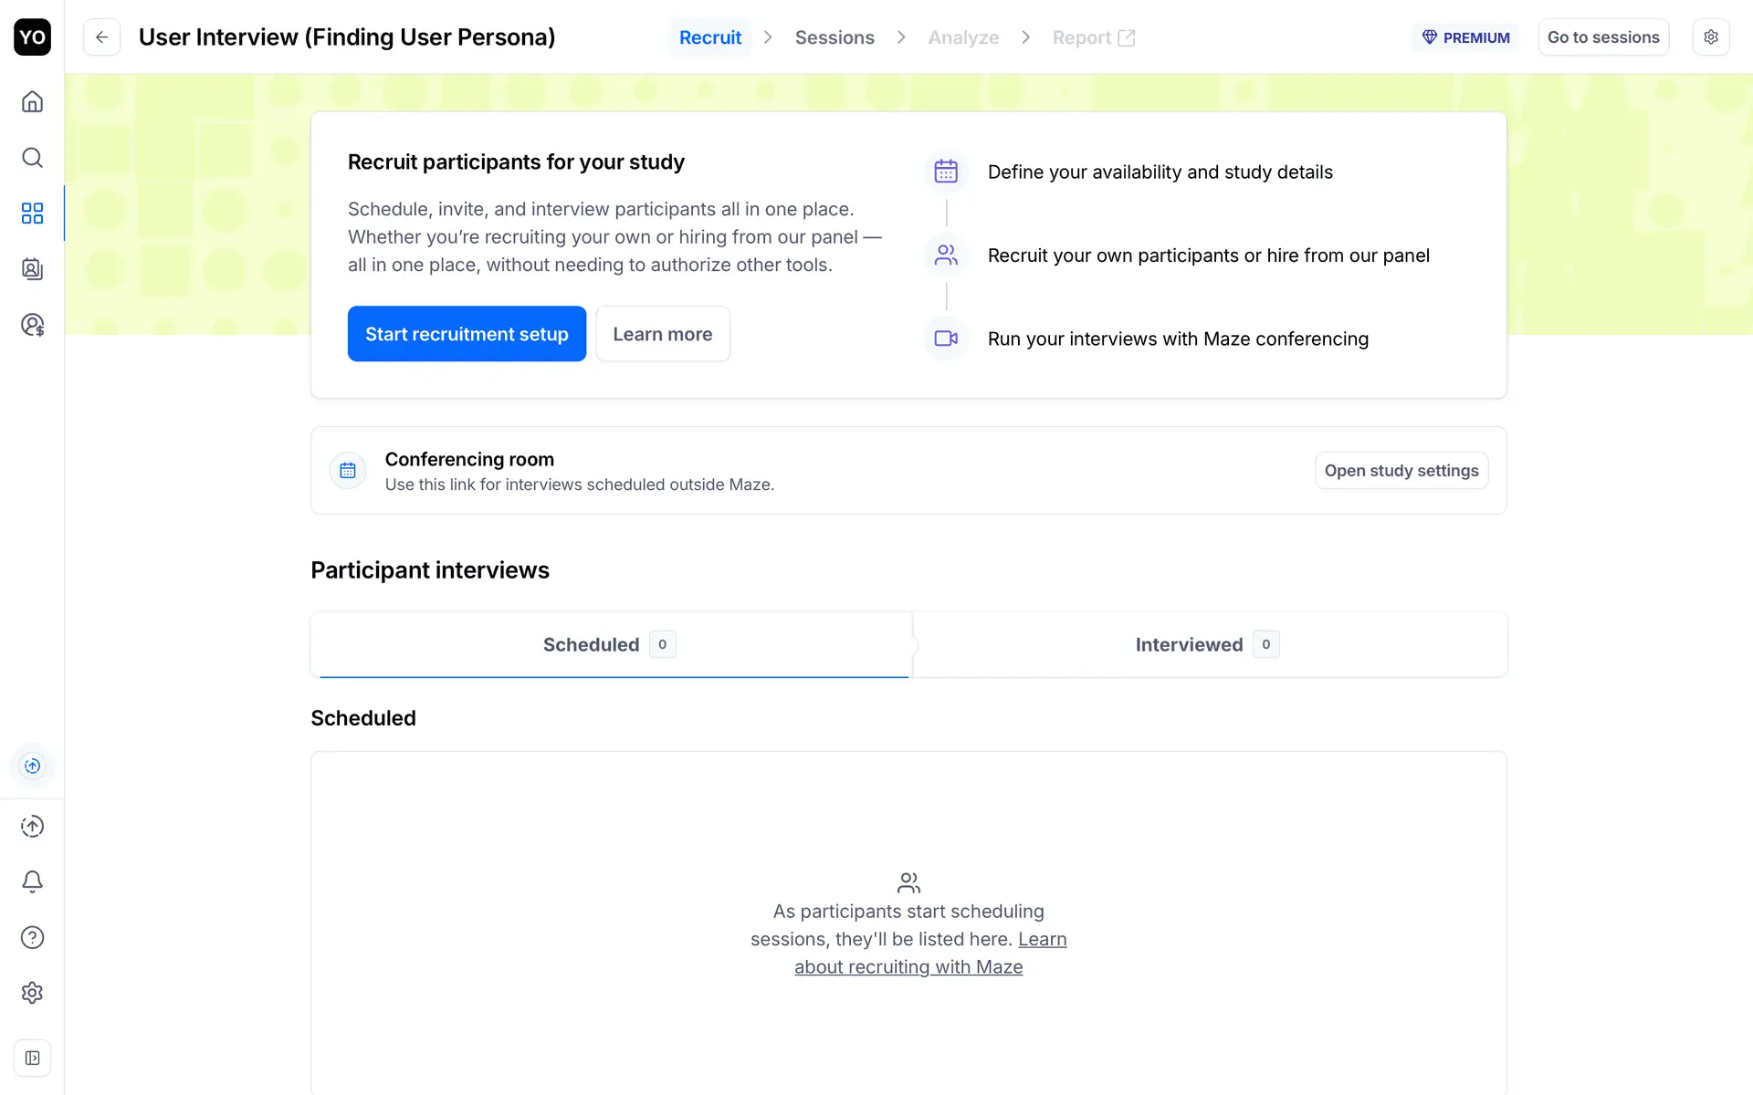Toggle the sidebar expand panel icon

[x=32, y=1058]
